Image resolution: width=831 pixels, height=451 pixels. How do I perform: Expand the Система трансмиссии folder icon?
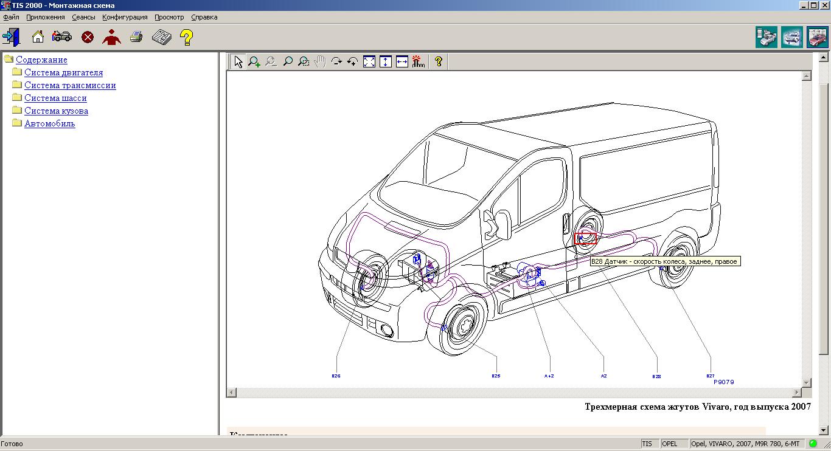click(x=17, y=84)
